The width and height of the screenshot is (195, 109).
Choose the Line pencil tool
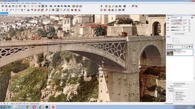click(x=11, y=10)
